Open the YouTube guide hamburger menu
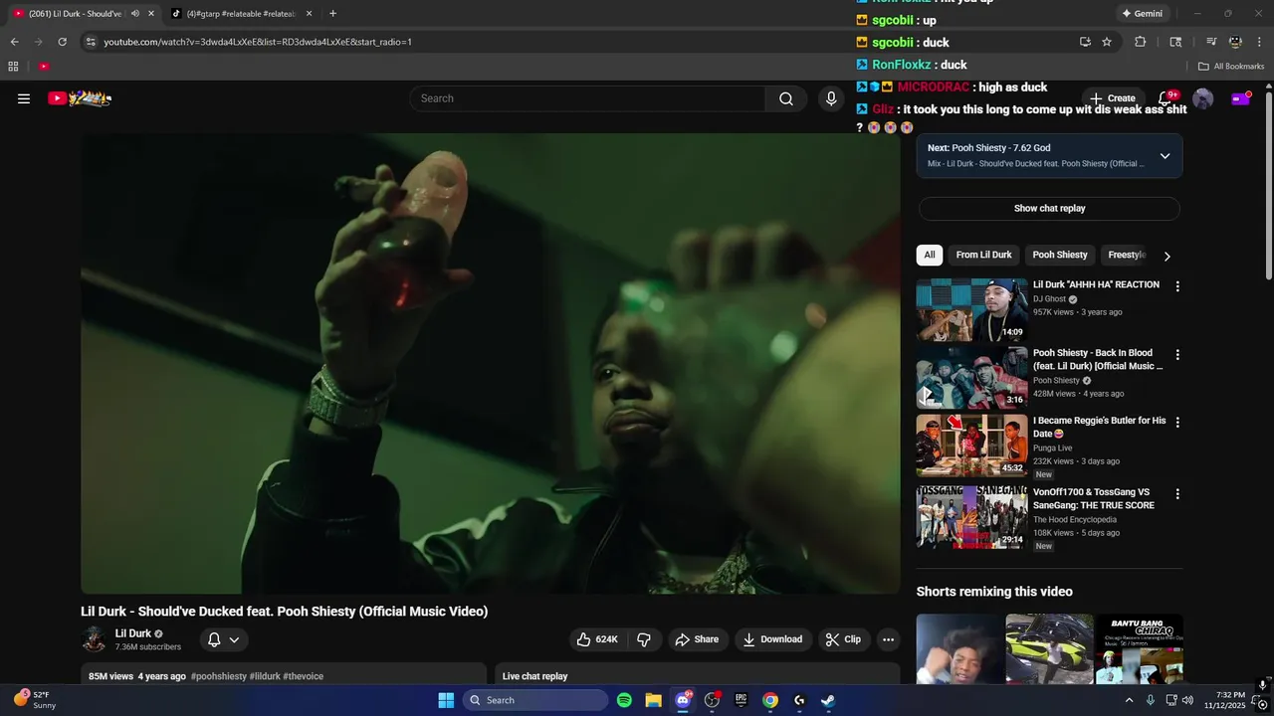 point(24,98)
